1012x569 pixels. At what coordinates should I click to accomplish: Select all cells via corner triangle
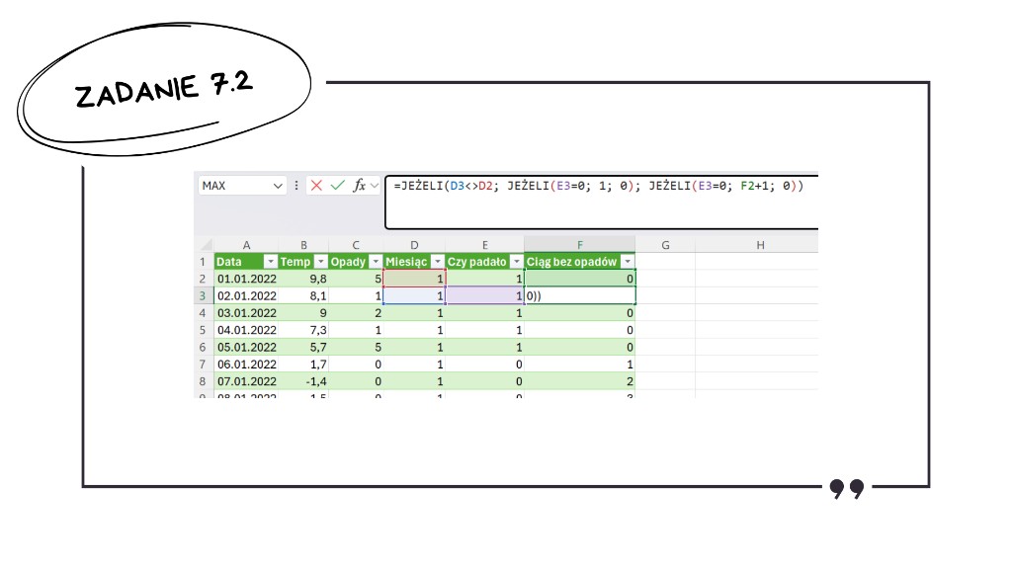coord(206,245)
